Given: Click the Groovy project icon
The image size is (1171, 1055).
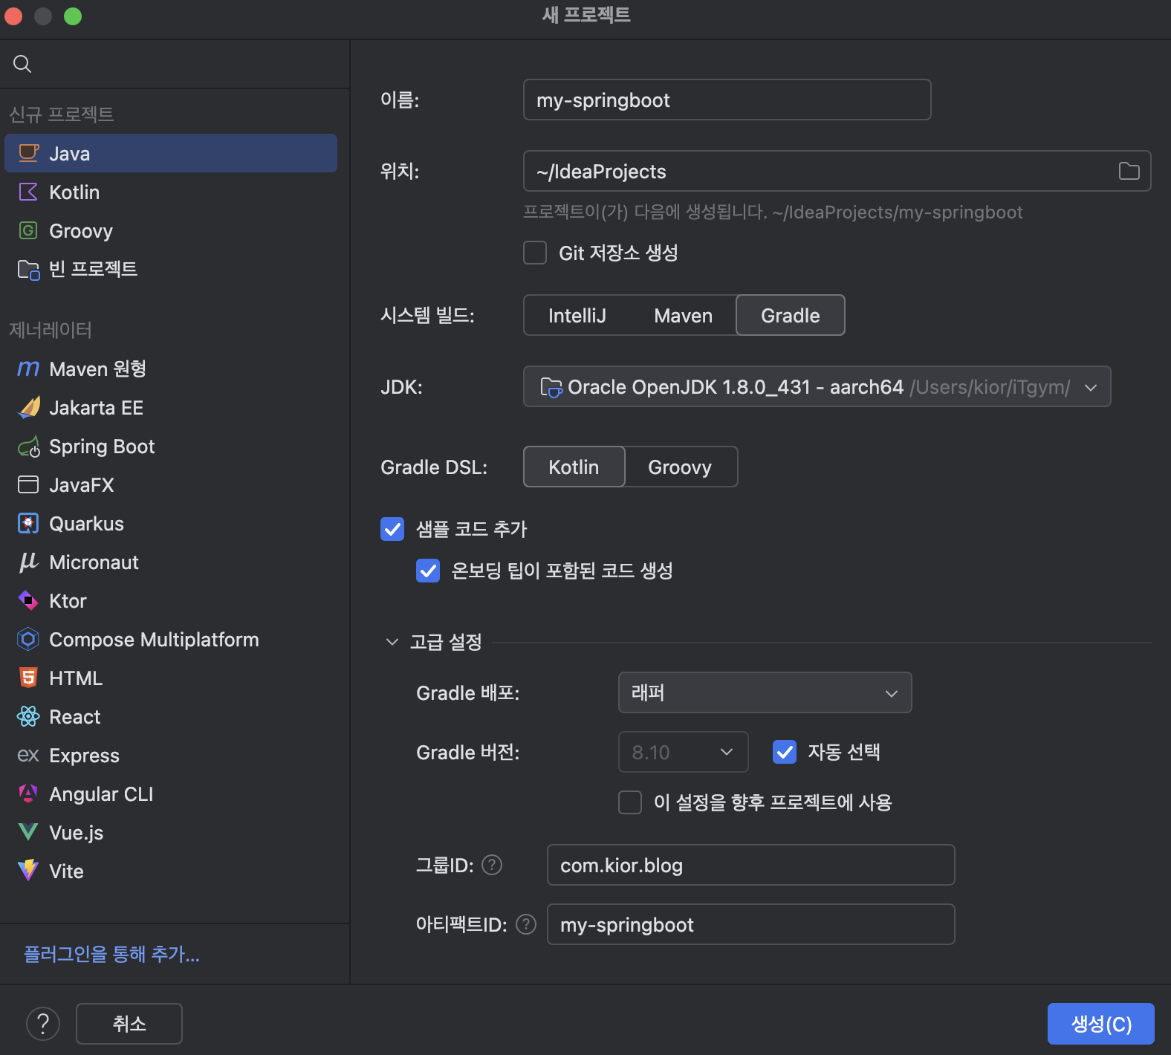Looking at the screenshot, I should point(28,230).
